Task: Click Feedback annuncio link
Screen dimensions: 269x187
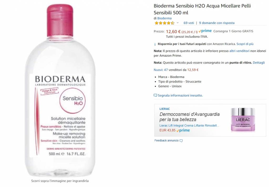Action: (166, 141)
